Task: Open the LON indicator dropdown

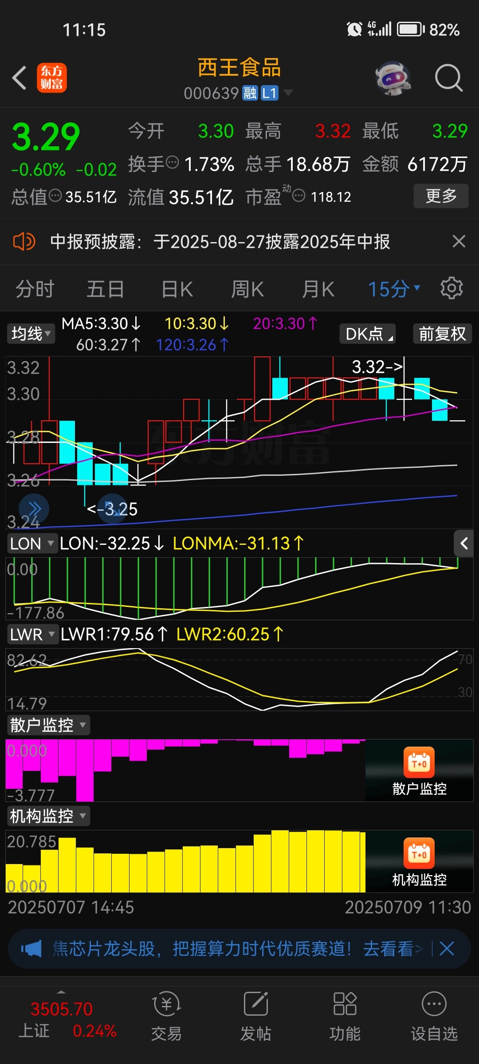Action: [x=32, y=544]
